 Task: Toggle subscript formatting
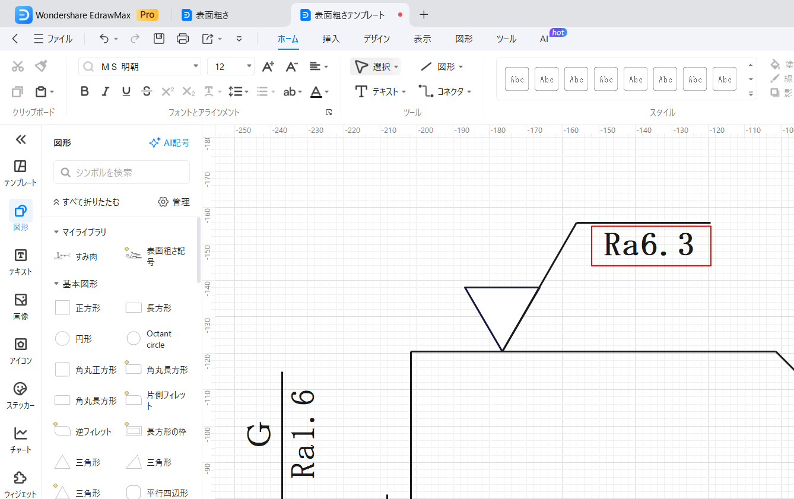click(189, 91)
